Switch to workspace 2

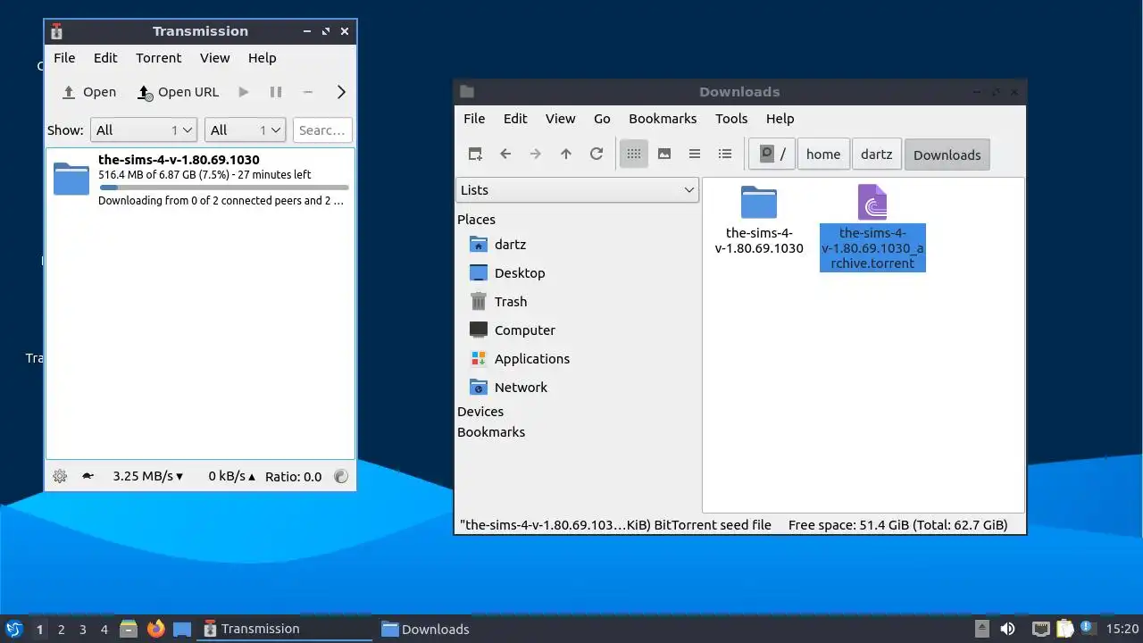click(x=61, y=630)
